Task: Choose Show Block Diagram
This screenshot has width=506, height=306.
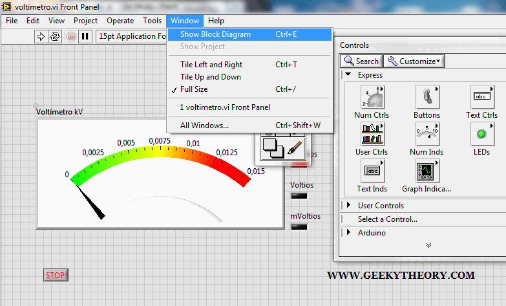Action: [250, 34]
